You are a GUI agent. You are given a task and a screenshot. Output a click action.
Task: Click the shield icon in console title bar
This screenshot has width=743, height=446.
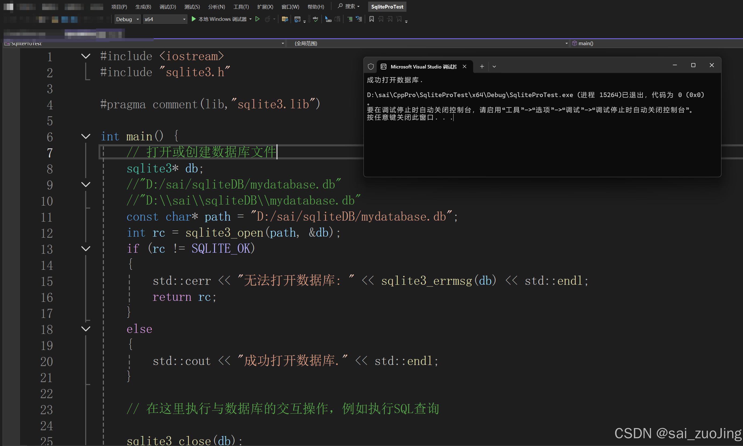coord(371,66)
